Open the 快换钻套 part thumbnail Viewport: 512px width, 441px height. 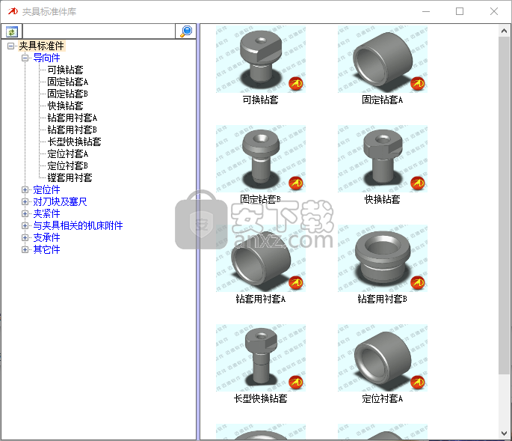coord(383,159)
